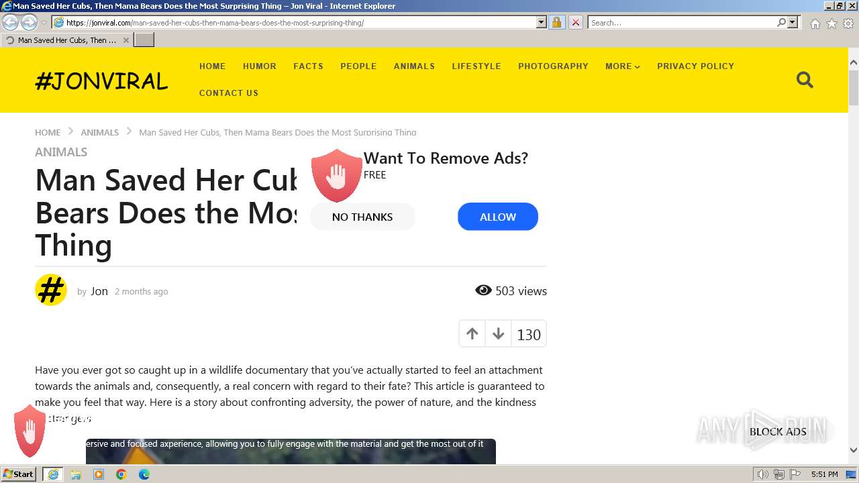Open Favorites star icon
This screenshot has height=483, width=859.
831,23
